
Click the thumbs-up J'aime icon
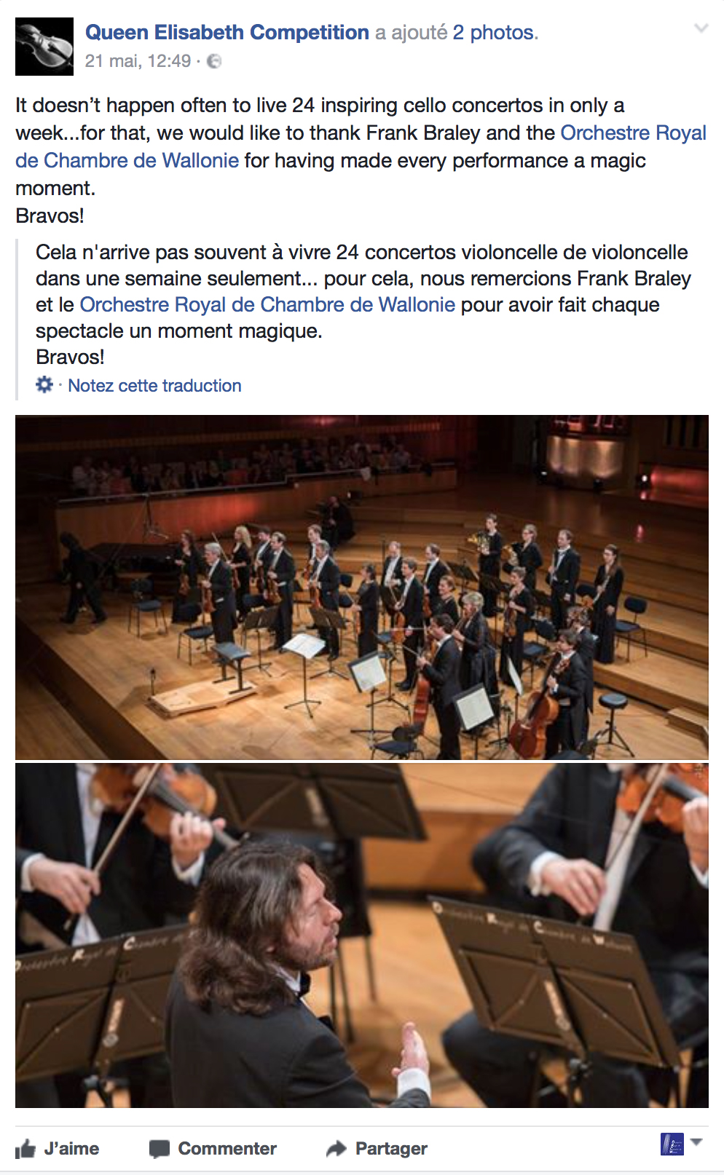point(25,1149)
